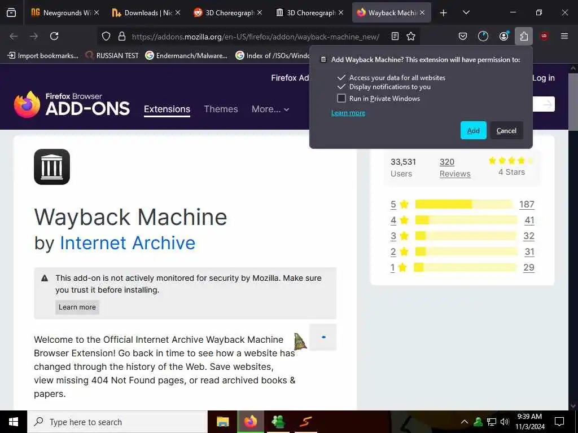Open the Pocket save icon
Viewport: 578px width, 433px height.
pos(463,36)
